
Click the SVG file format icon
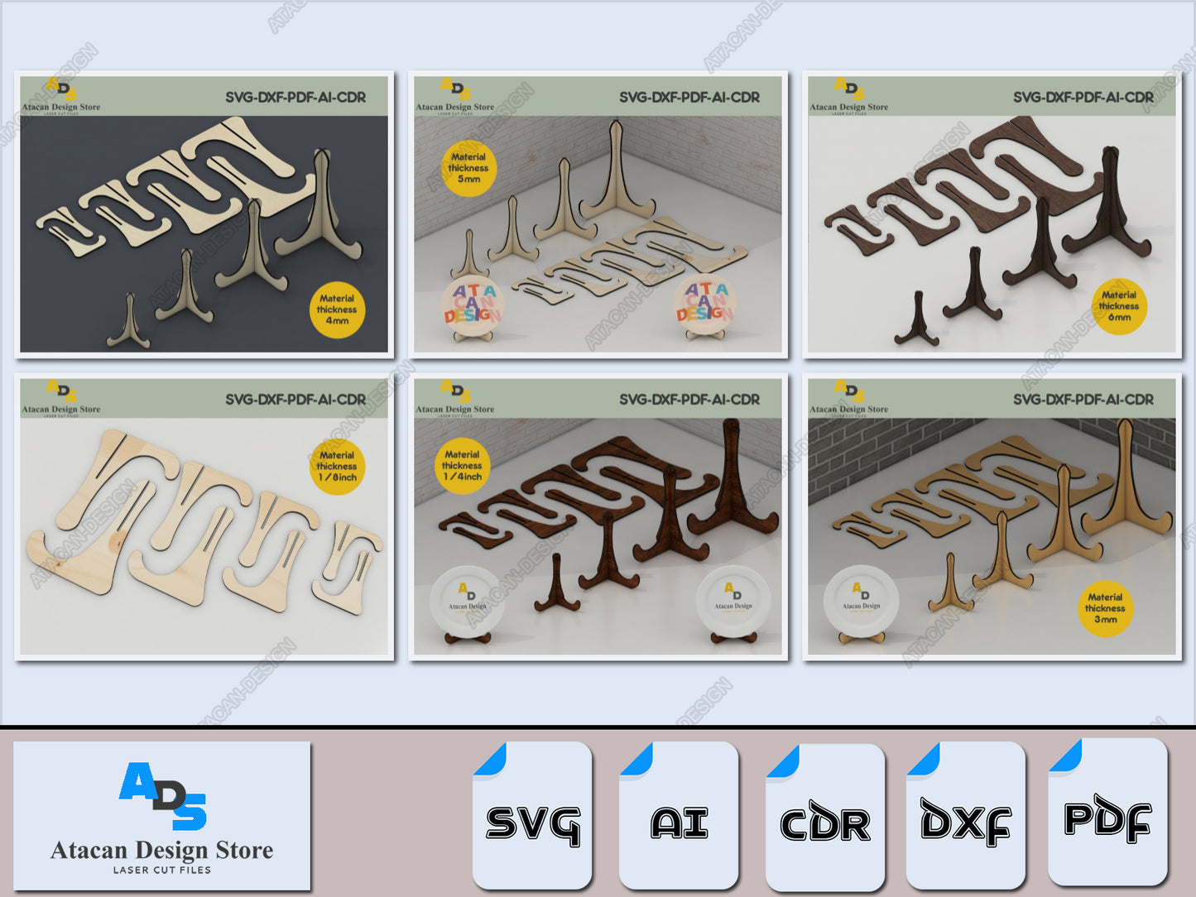533,816
